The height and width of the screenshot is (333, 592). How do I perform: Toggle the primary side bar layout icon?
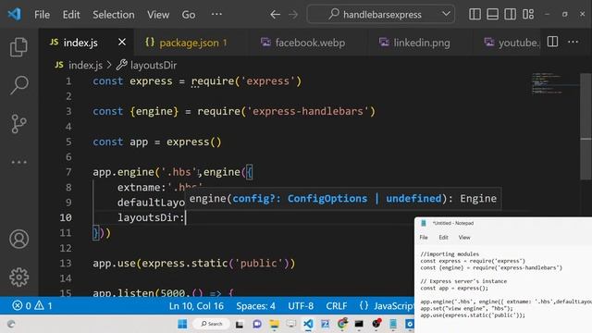point(475,15)
